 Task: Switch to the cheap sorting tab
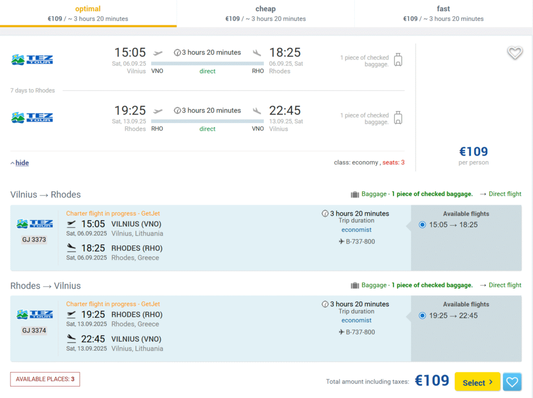[x=265, y=14]
